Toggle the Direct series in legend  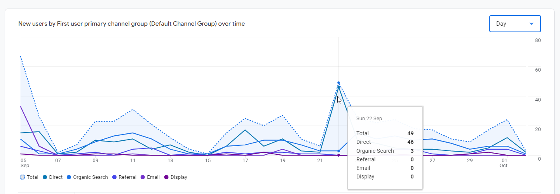pos(52,177)
